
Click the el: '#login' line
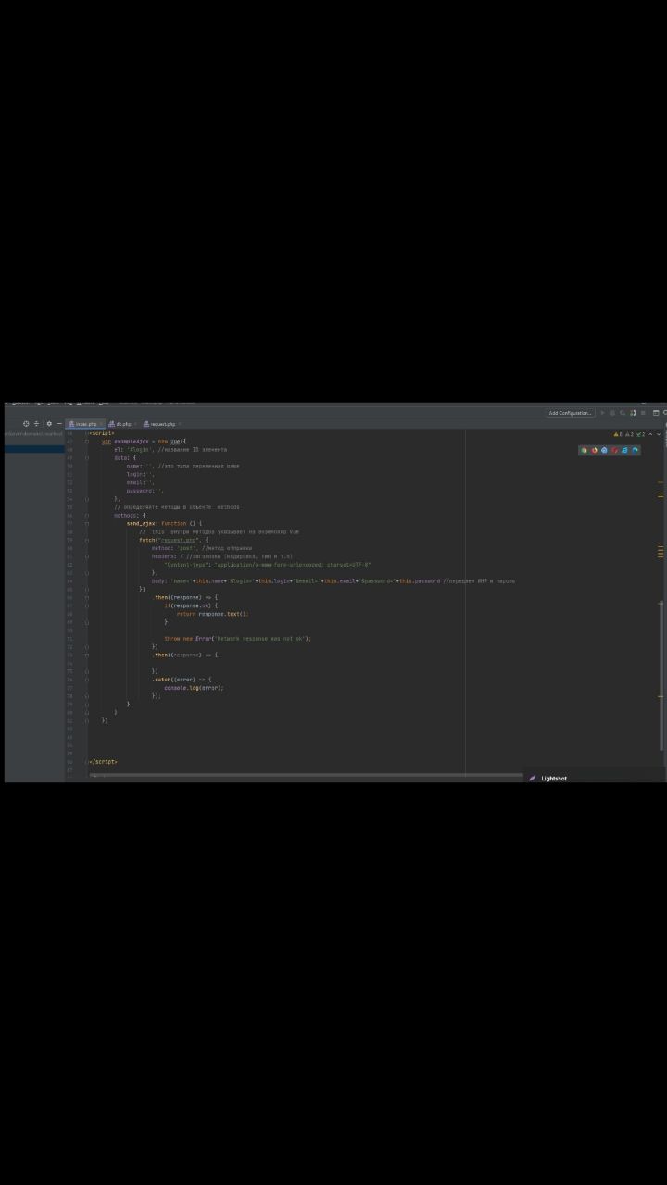tap(170, 450)
